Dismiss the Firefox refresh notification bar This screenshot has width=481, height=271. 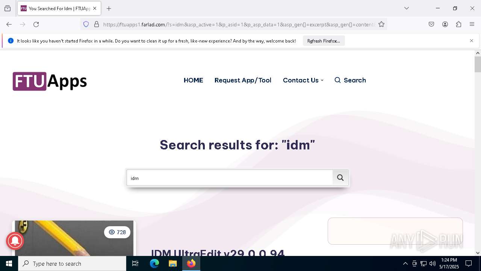(472, 41)
